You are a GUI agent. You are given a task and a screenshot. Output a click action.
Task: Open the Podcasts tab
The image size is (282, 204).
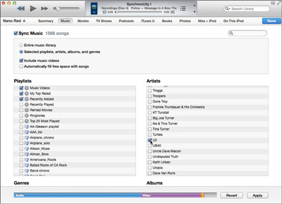(x=127, y=21)
